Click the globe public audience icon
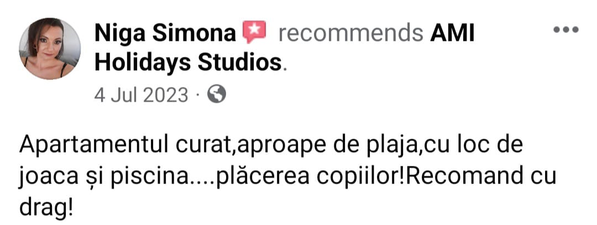 [217, 94]
